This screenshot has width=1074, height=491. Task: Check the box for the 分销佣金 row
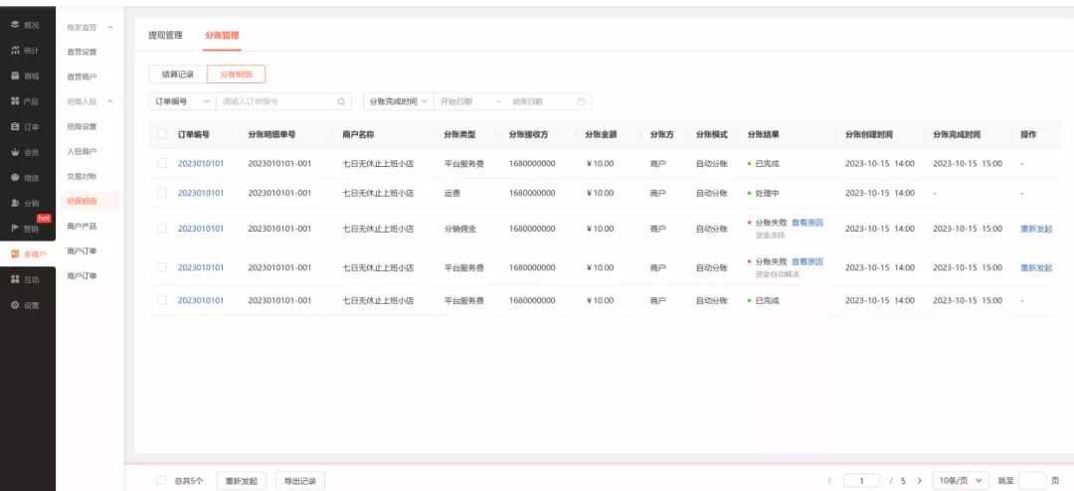click(x=162, y=228)
